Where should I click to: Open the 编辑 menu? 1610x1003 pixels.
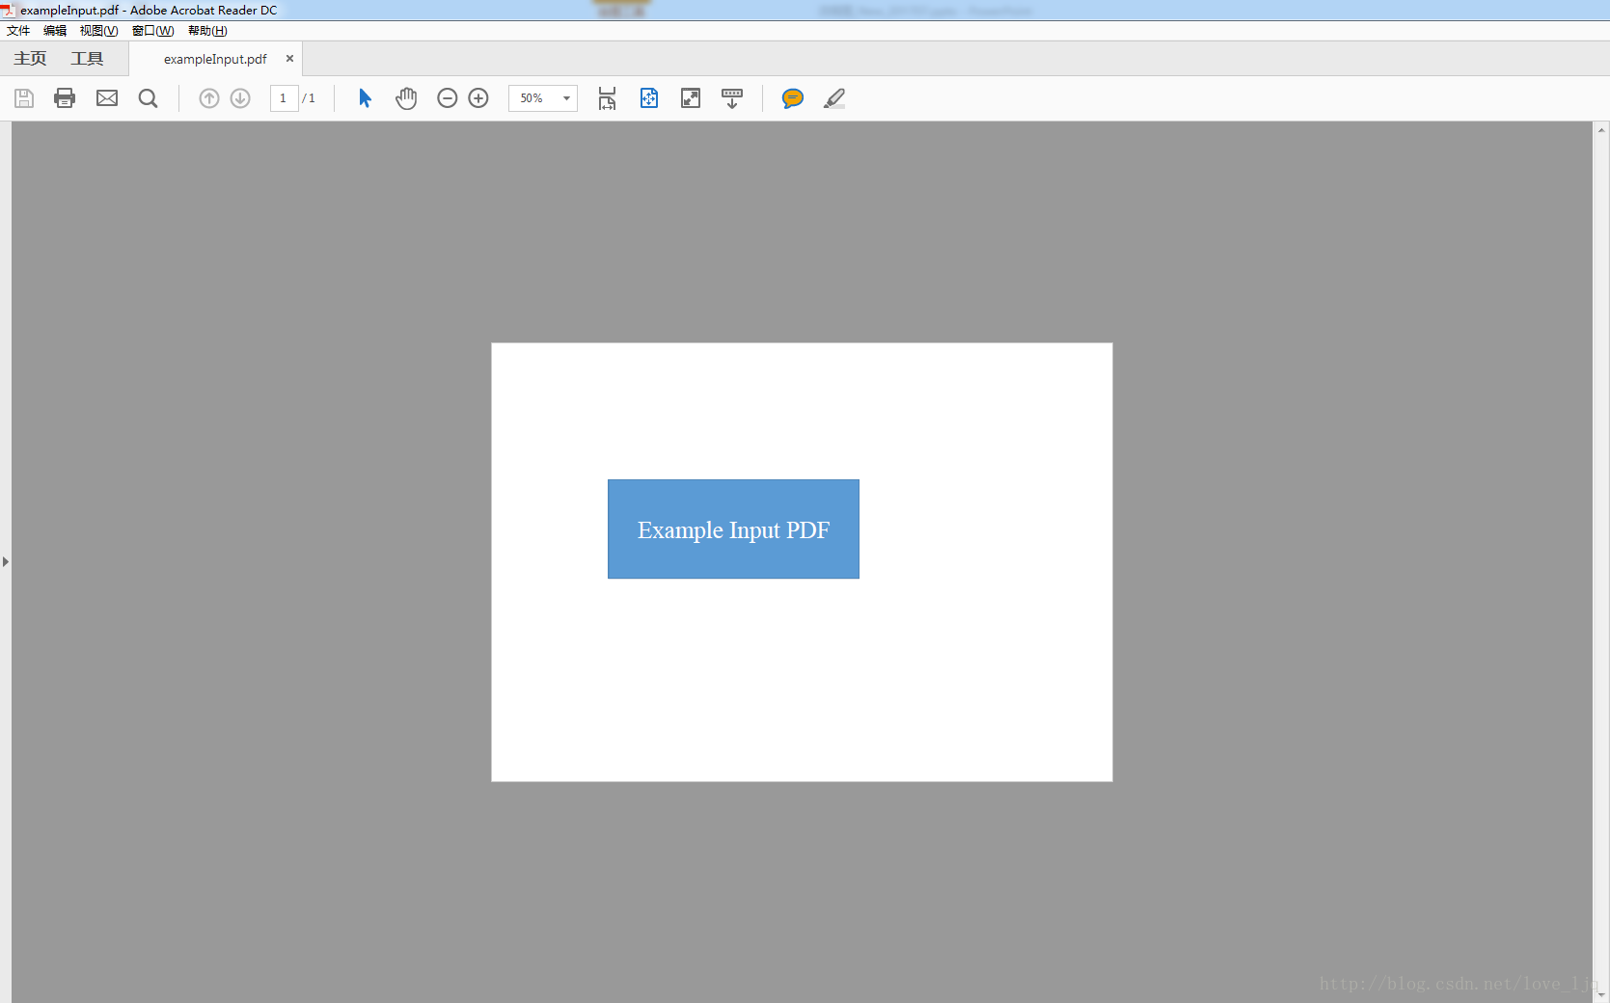click(x=55, y=31)
